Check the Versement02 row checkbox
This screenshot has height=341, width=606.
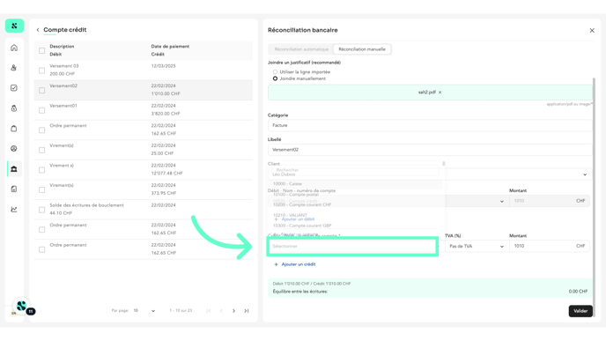click(41, 90)
